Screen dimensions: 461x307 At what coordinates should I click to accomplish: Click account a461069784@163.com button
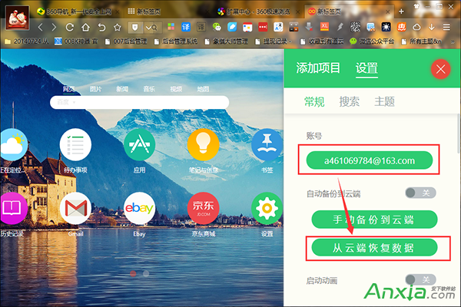(x=370, y=160)
